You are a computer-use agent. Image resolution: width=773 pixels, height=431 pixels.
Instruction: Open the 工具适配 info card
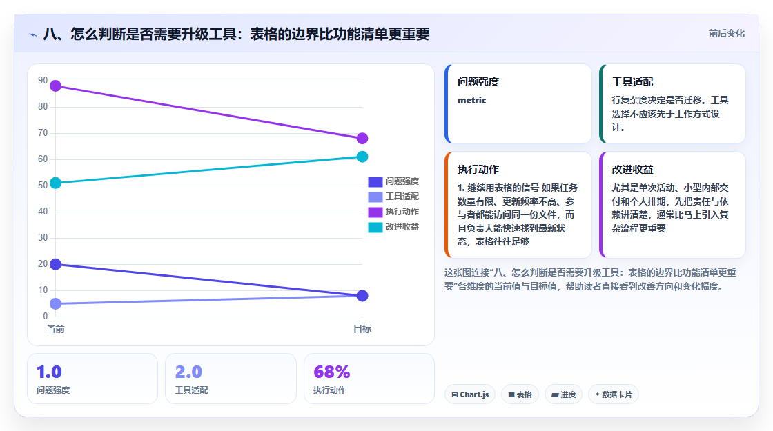(672, 104)
